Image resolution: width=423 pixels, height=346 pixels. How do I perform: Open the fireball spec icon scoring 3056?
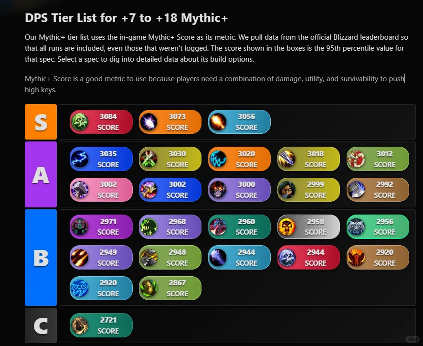coord(218,122)
